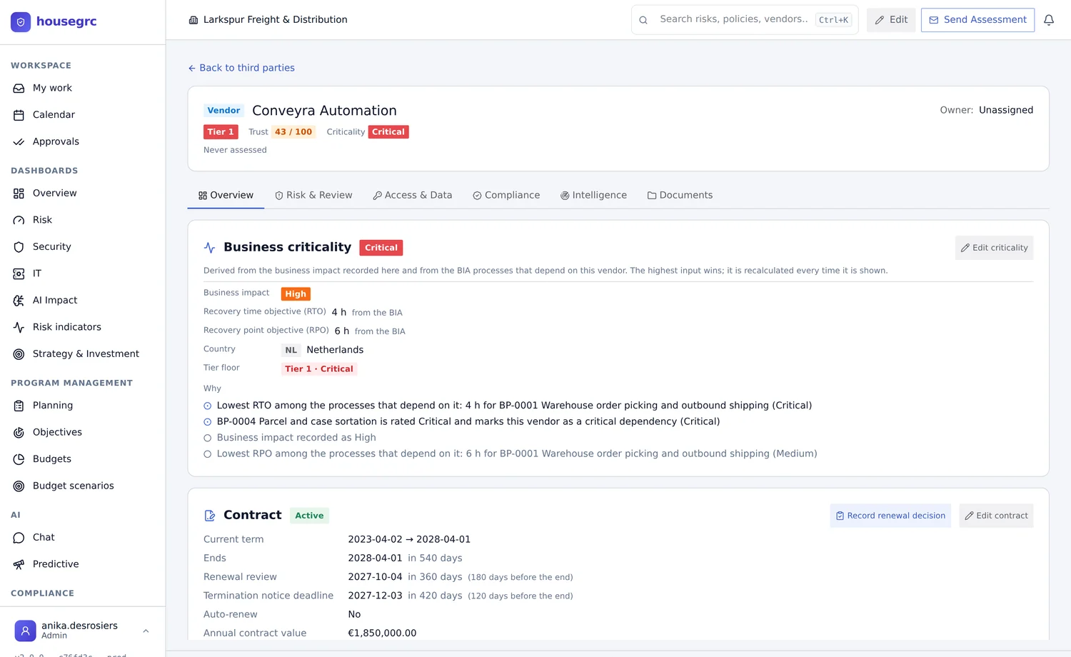Image resolution: width=1071 pixels, height=657 pixels.
Task: Click the Larkspur Freight & Distribution organization name
Action: (x=276, y=20)
